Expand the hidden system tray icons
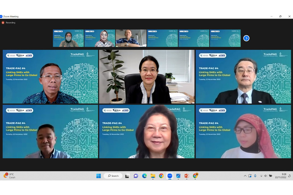This screenshot has width=293, height=195. click(245, 176)
